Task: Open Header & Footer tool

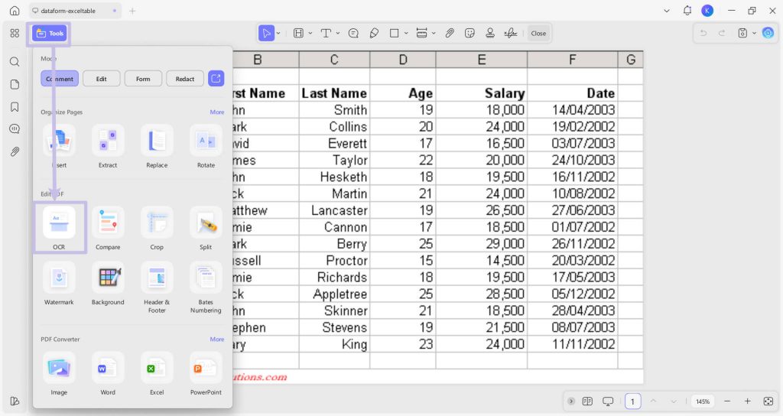Action: coord(157,288)
